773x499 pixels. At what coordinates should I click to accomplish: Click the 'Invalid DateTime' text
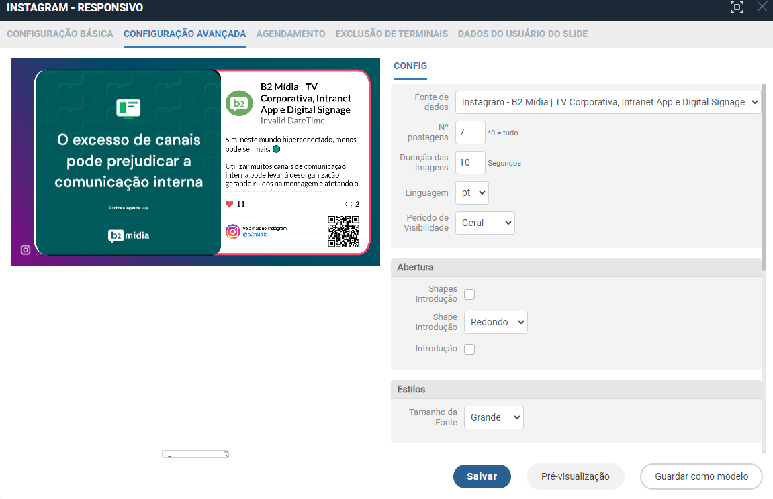[x=292, y=121]
